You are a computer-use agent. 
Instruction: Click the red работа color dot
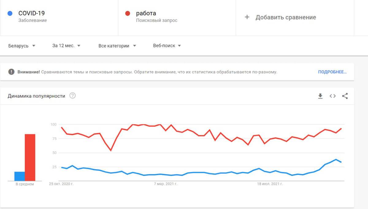pos(128,13)
